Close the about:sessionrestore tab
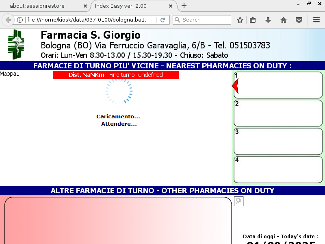Screen dimensions: 325x244 [85, 6]
